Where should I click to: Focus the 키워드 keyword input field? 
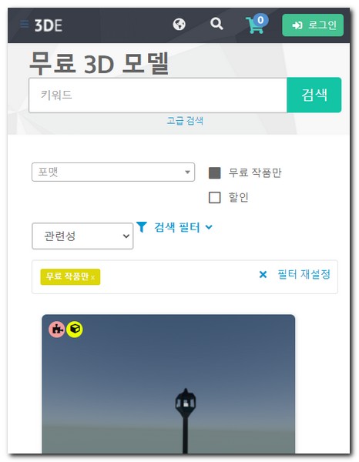point(158,95)
